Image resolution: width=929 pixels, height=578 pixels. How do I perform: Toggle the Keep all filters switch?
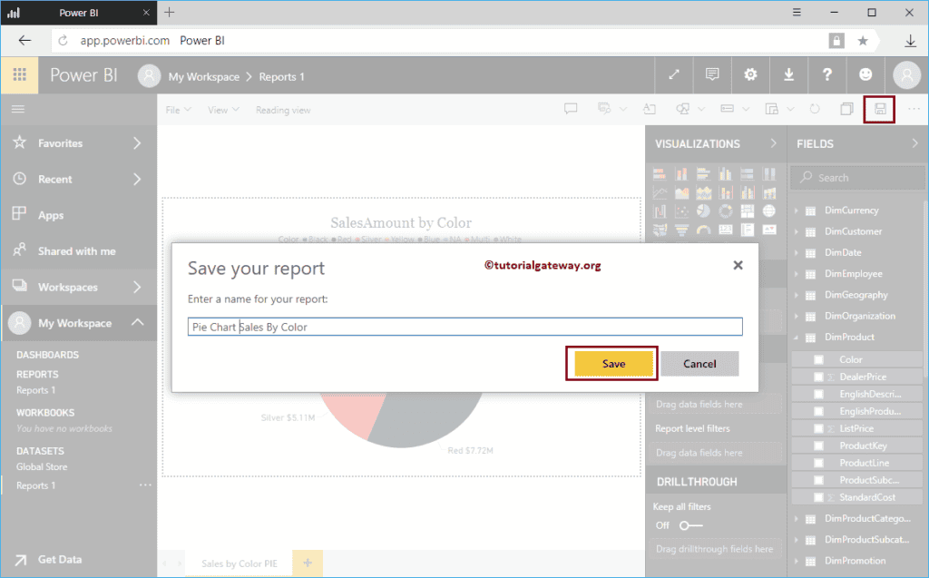click(x=690, y=525)
